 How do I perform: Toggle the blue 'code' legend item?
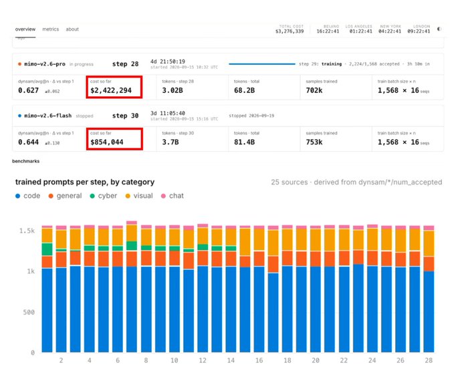[x=28, y=196]
